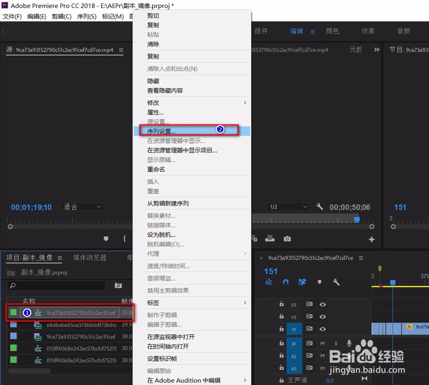Toggle V2 track output eye
The image size is (429, 385).
(x=323, y=317)
